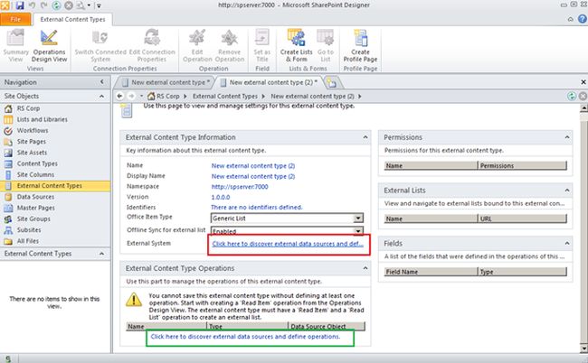Open the File tab
The width and height of the screenshot is (588, 363).
pyautogui.click(x=15, y=19)
